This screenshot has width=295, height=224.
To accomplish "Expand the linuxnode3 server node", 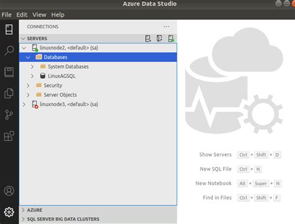I will [x=24, y=104].
